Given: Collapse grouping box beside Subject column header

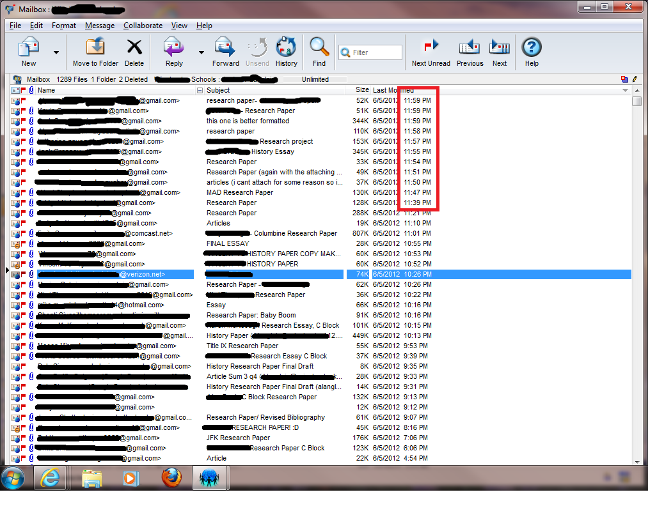Looking at the screenshot, I should coord(200,91).
